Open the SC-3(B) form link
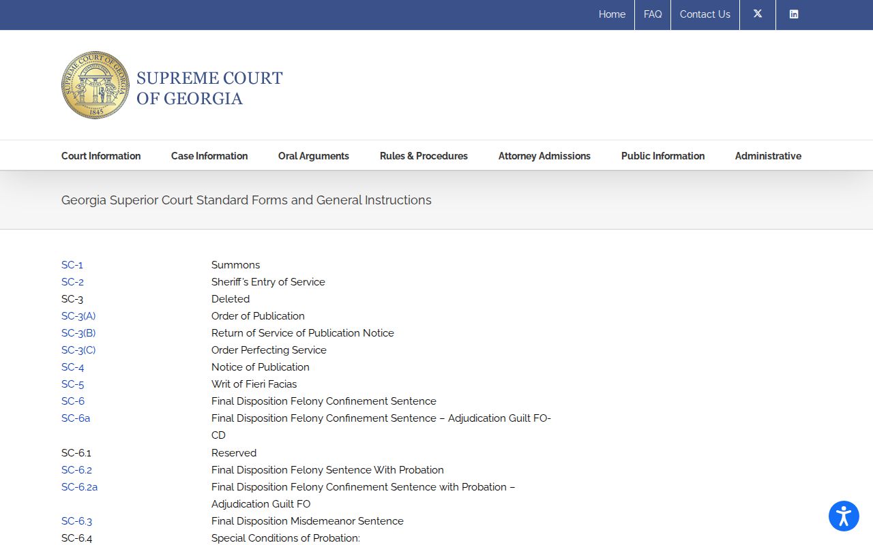 (78, 333)
